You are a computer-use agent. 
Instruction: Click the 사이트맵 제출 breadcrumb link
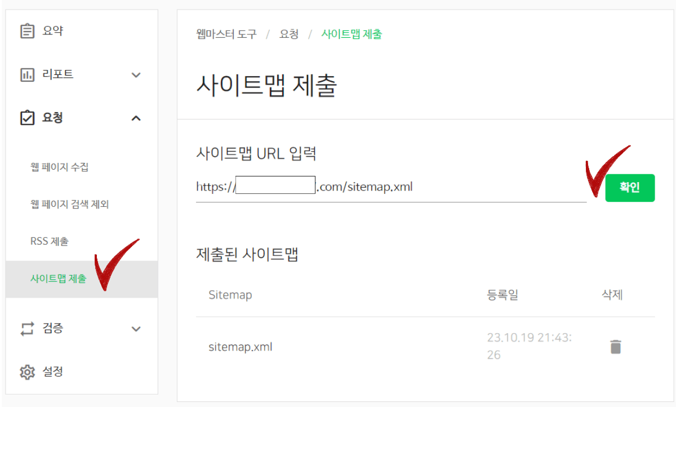tap(351, 34)
